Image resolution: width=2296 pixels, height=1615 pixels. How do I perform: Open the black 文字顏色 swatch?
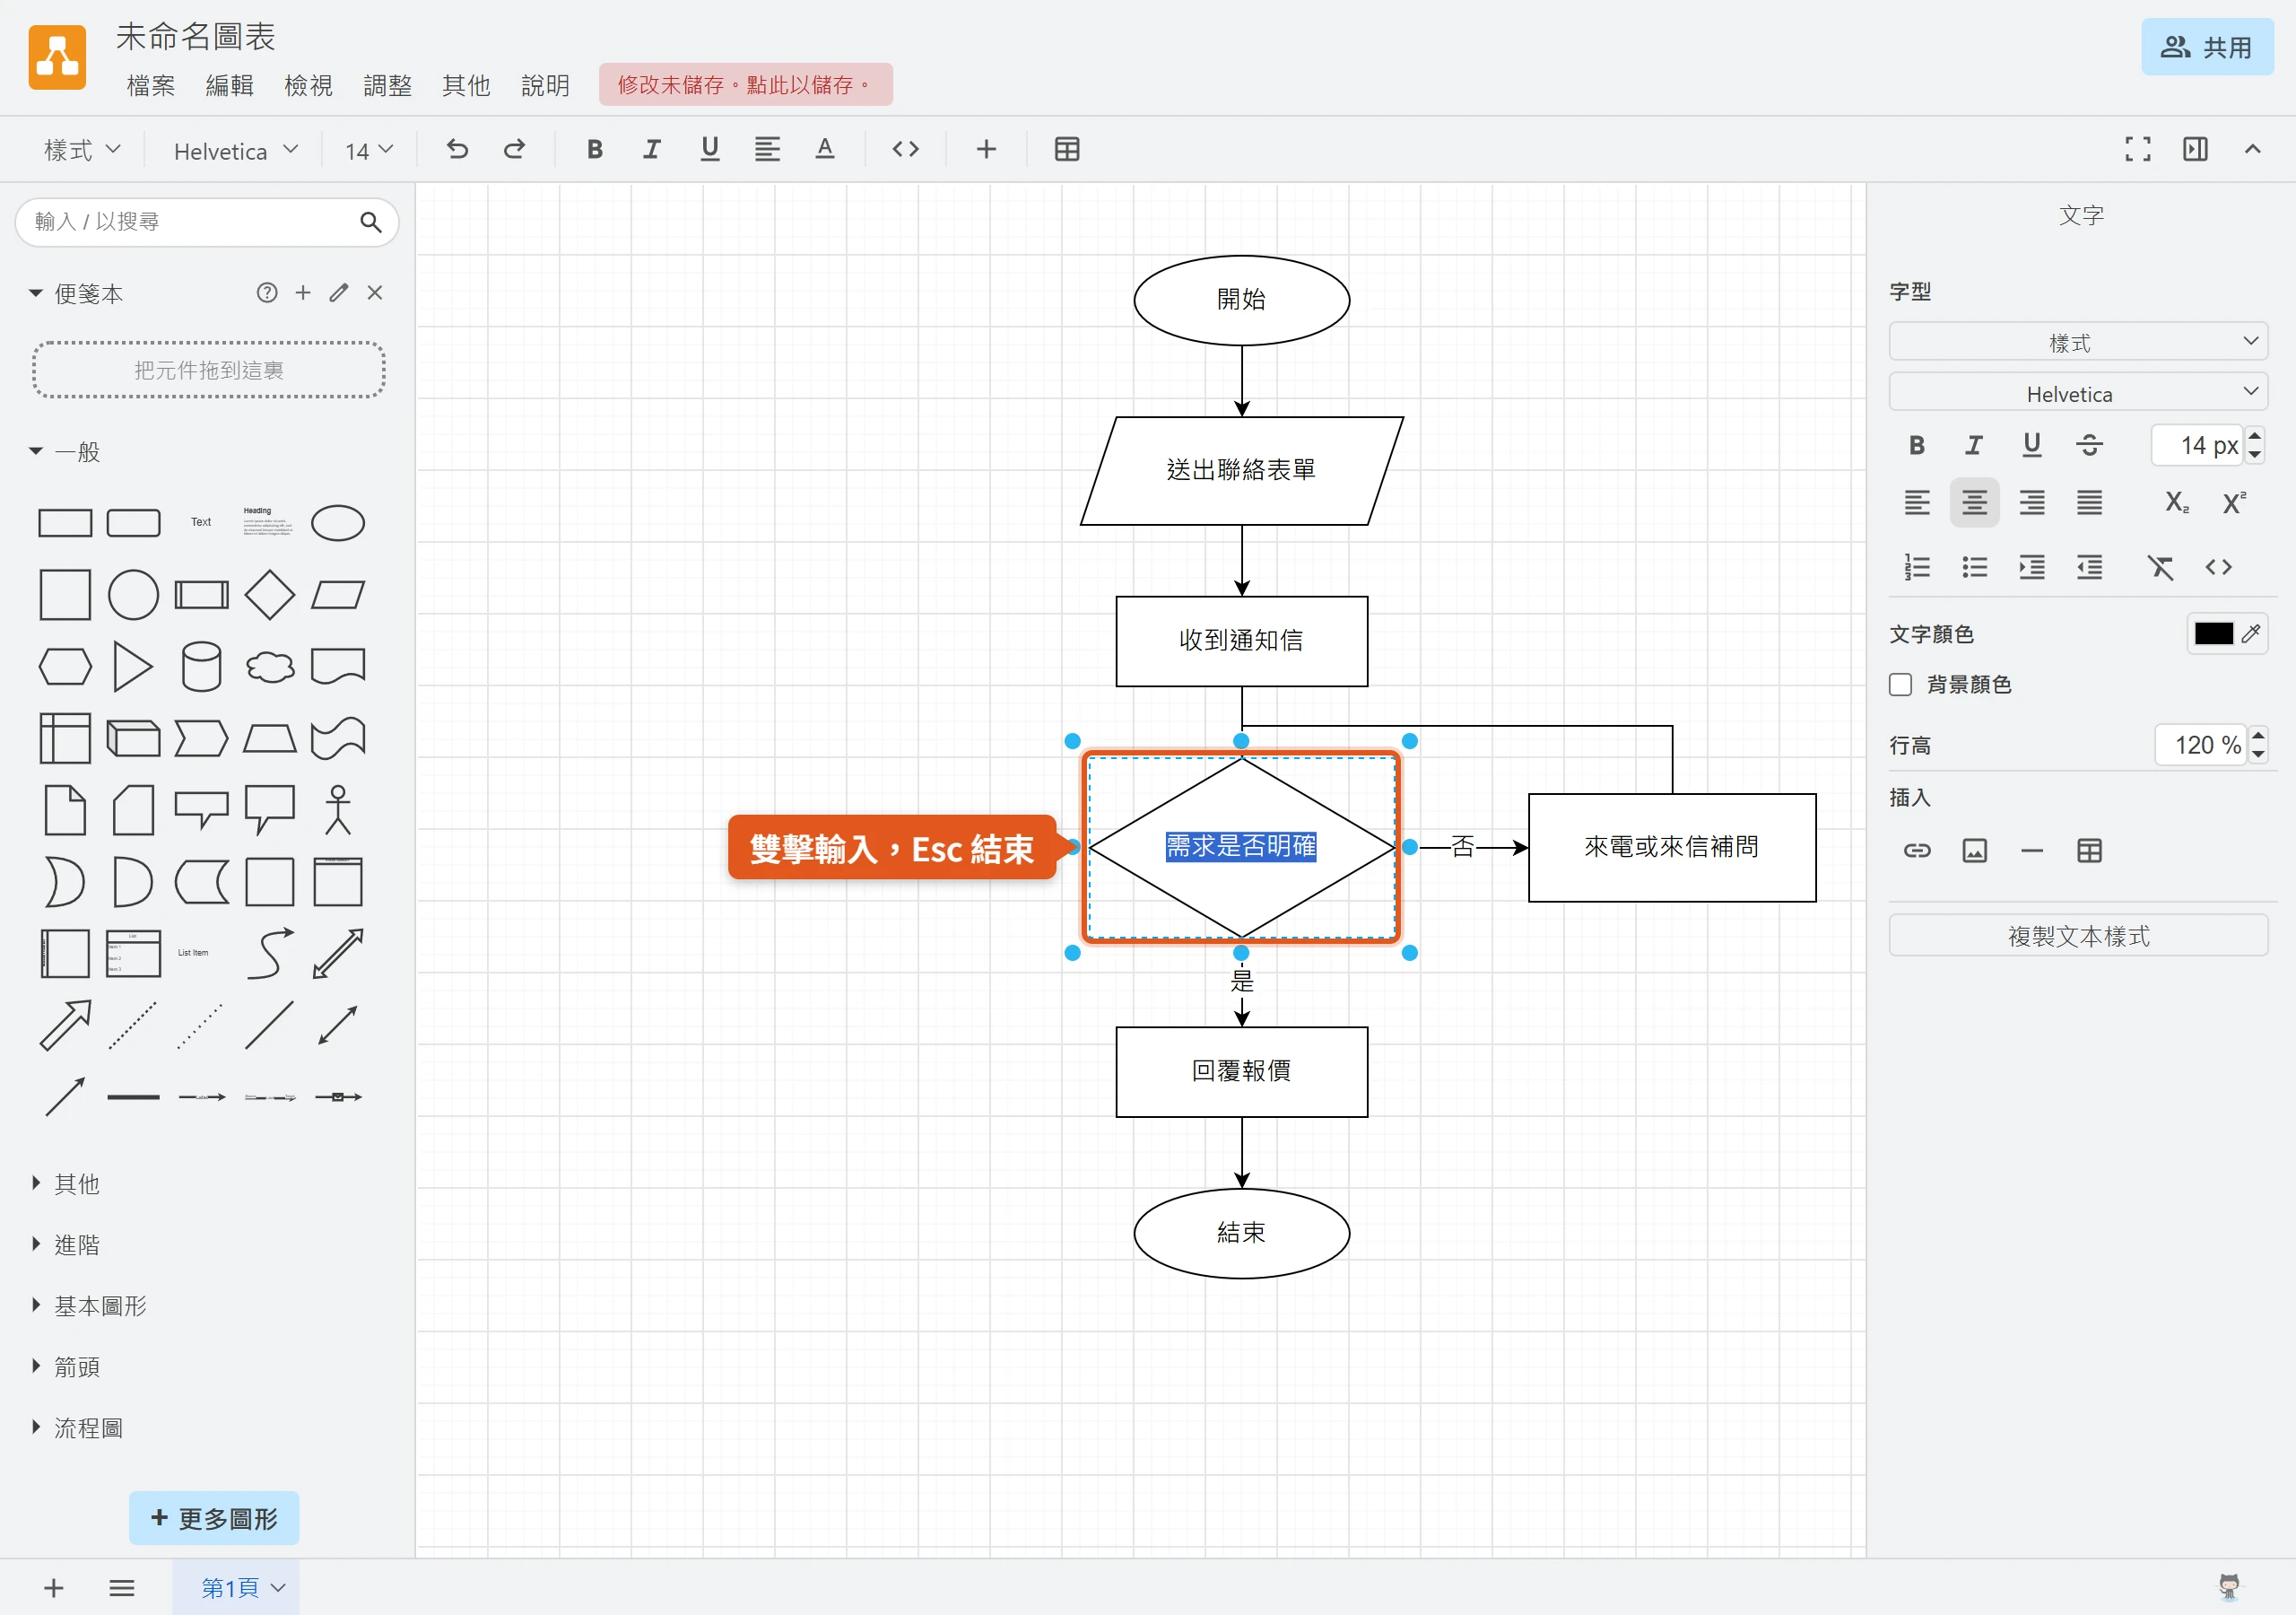pos(2213,634)
